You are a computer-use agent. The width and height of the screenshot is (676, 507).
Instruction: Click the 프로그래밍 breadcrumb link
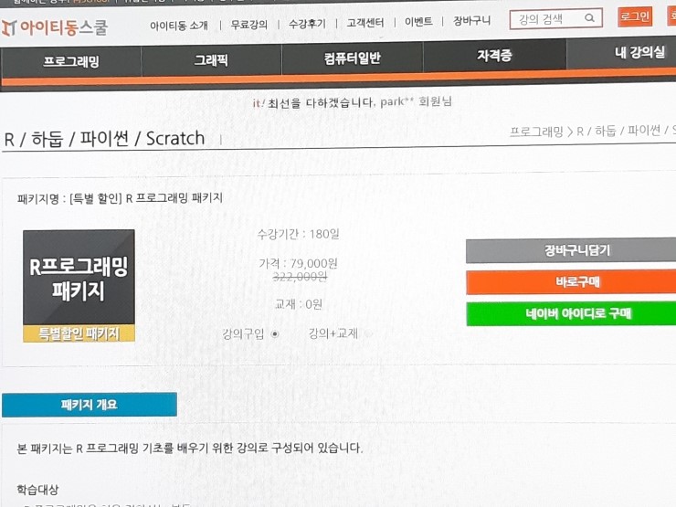pos(536,132)
